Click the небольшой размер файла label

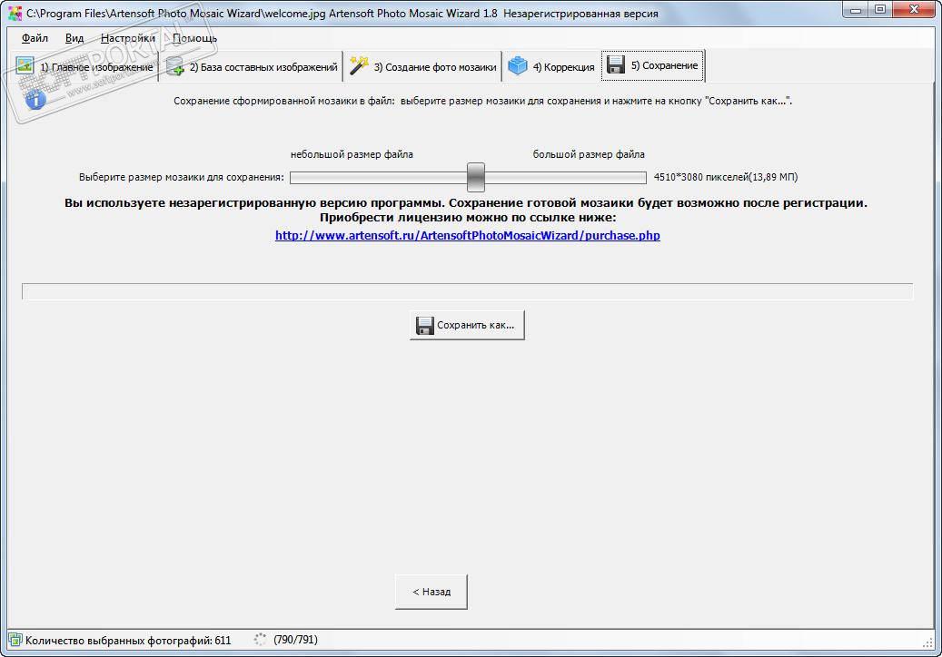[x=352, y=154]
